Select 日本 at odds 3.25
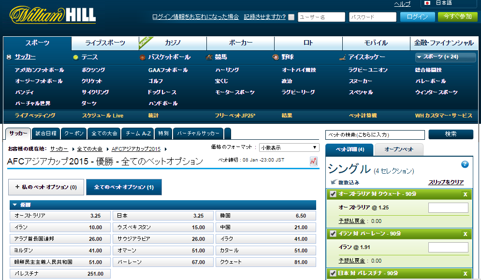 (163, 216)
